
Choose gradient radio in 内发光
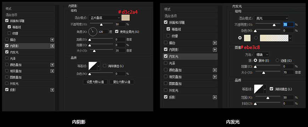256,38
